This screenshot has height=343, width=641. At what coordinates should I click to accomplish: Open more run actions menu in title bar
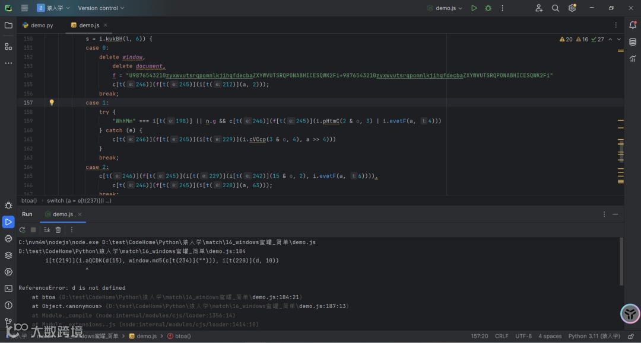pos(503,8)
